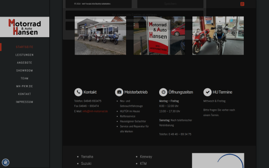Click 'Samstag: Nach telefonischer Vereinbarung' text
This screenshot has height=168, width=269.
pos(175,123)
